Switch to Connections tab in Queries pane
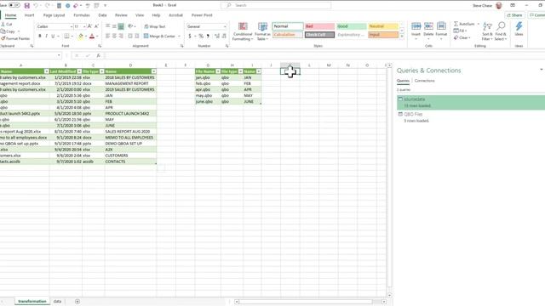Image resolution: width=545 pixels, height=306 pixels. tap(424, 81)
